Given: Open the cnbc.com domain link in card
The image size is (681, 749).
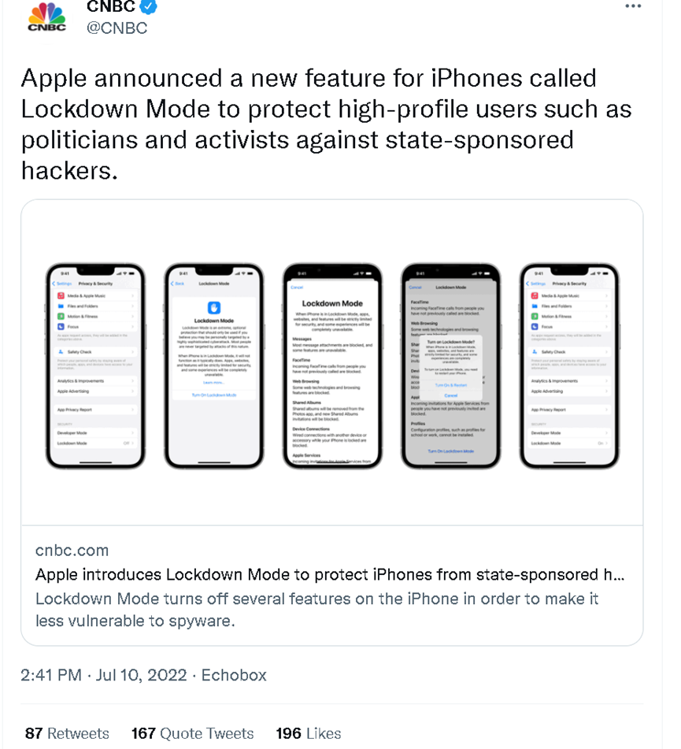Looking at the screenshot, I should click(72, 551).
